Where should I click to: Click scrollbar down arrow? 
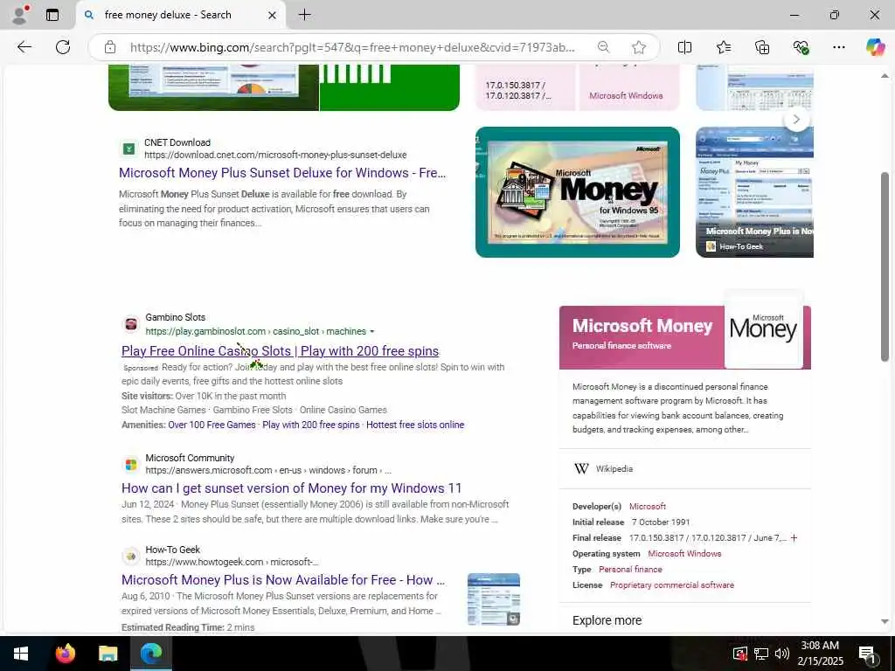point(885,621)
